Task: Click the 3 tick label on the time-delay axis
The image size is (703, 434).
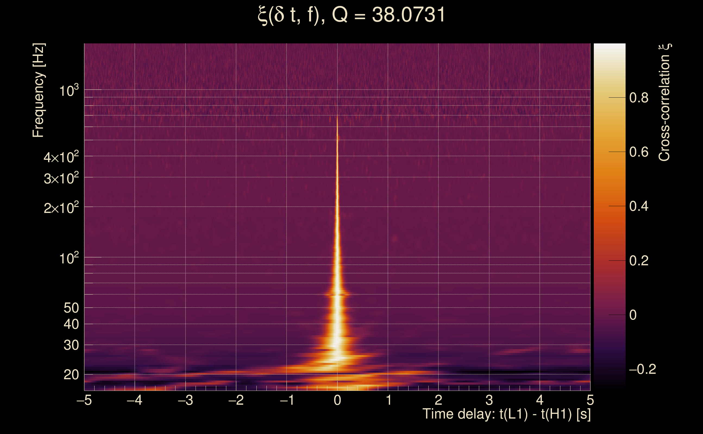Action: pos(489,400)
